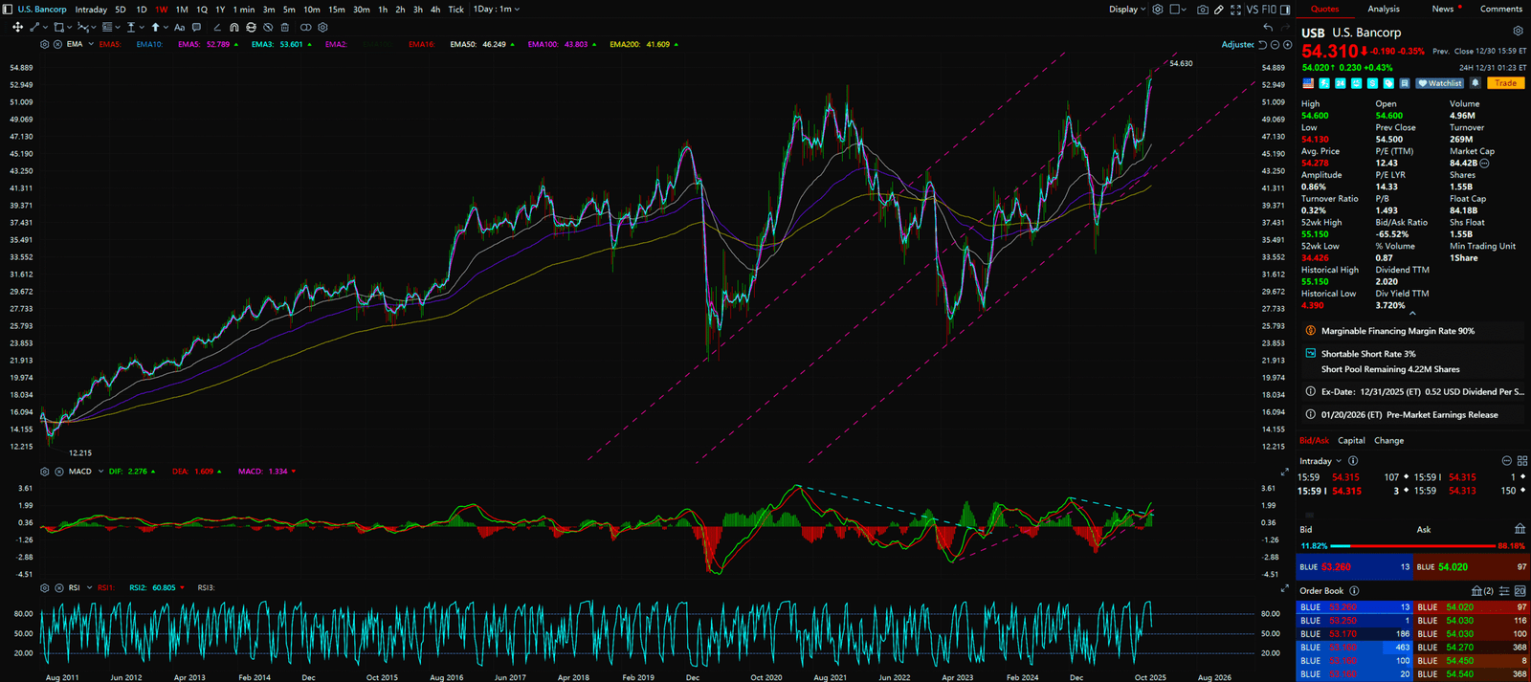Enter fullscreen chart mode
Viewport: 1531px width, 682px height.
[1235, 10]
